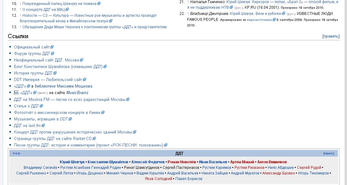Screen dimensions: 347x185
Task: Open Страница группы ДДТ на Raritet-CD
Action: (x=53, y=139)
